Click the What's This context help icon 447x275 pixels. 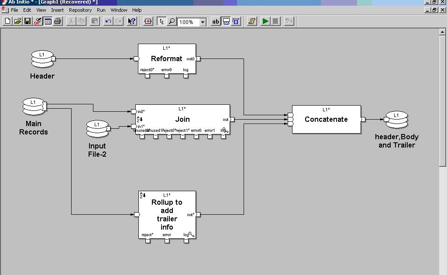pos(131,21)
